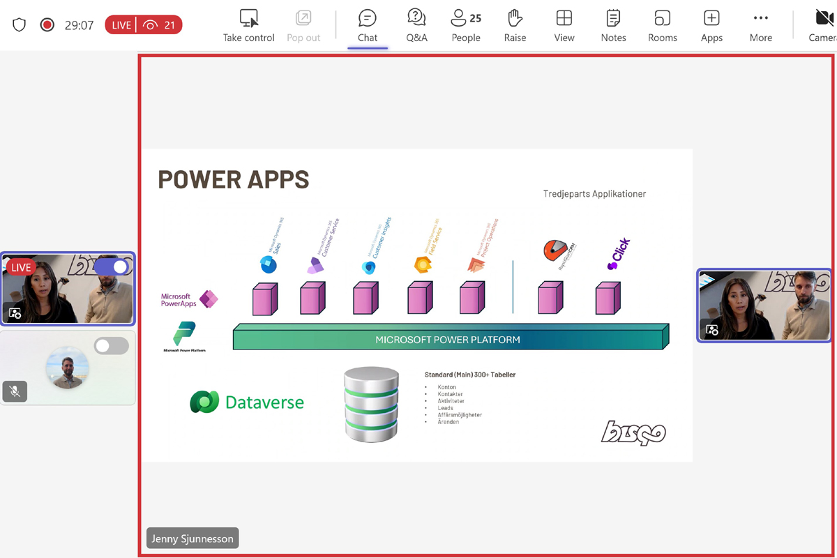
Task: Open meeting Notes
Action: tap(613, 26)
